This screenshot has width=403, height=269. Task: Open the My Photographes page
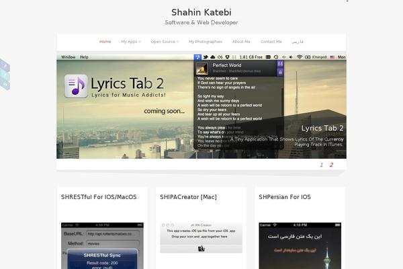pos(206,42)
